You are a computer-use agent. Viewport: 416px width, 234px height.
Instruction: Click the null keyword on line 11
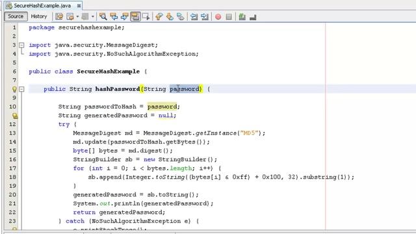tap(166, 116)
